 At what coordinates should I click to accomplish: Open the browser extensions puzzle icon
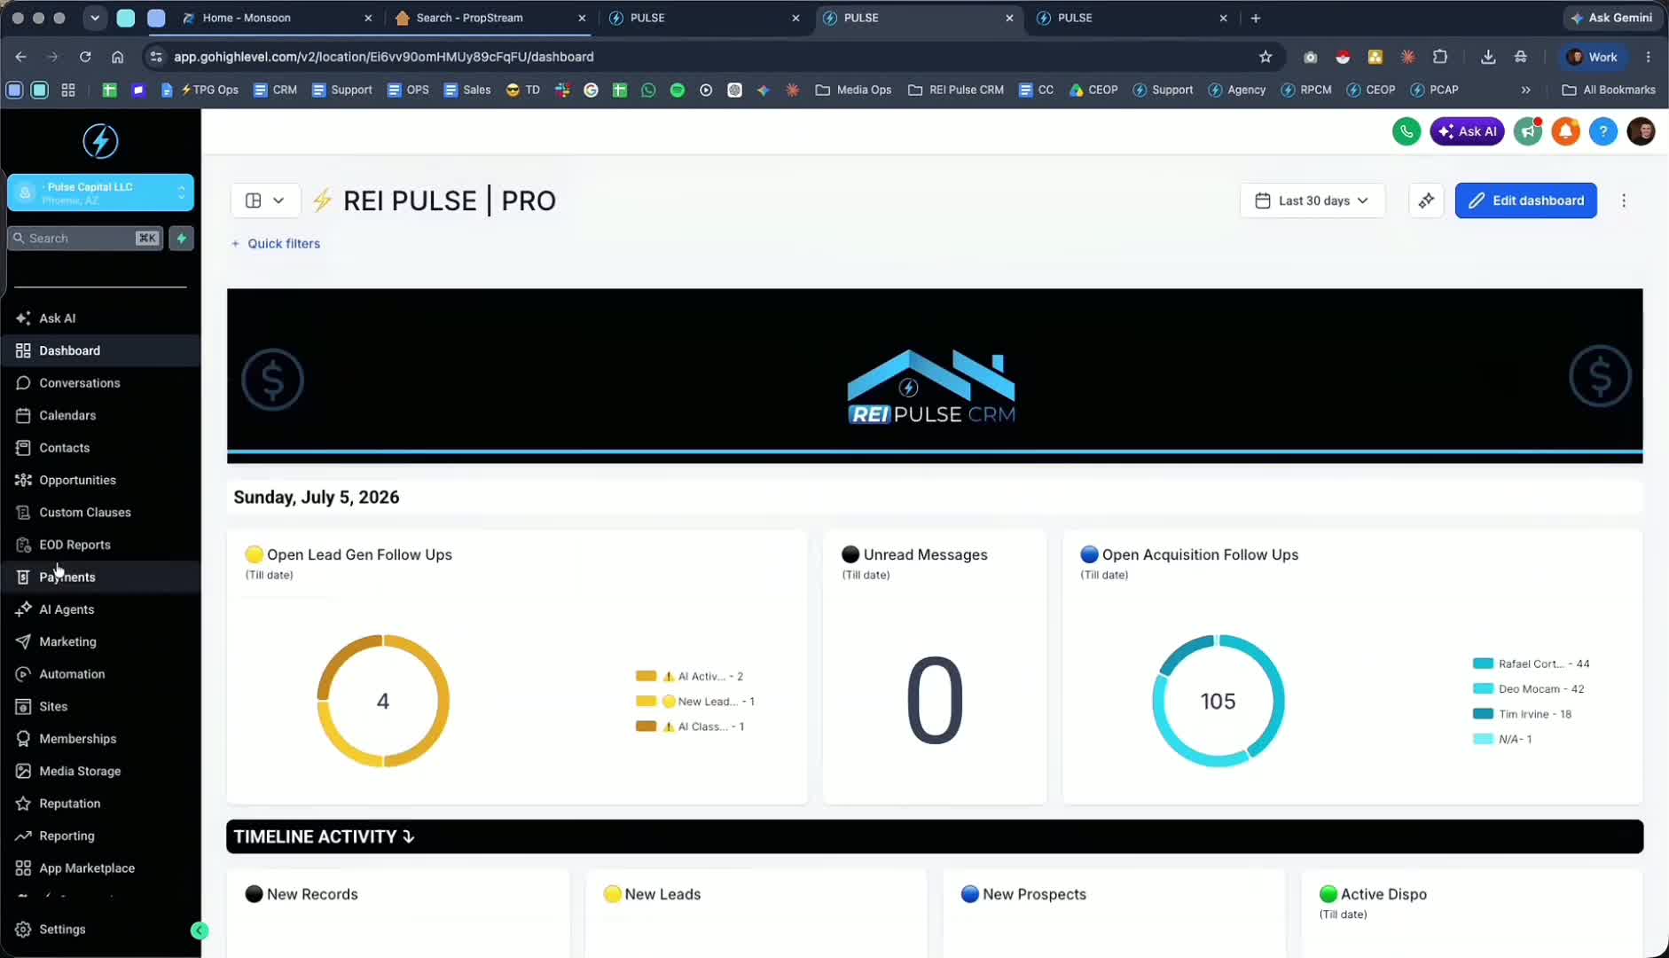click(1440, 57)
